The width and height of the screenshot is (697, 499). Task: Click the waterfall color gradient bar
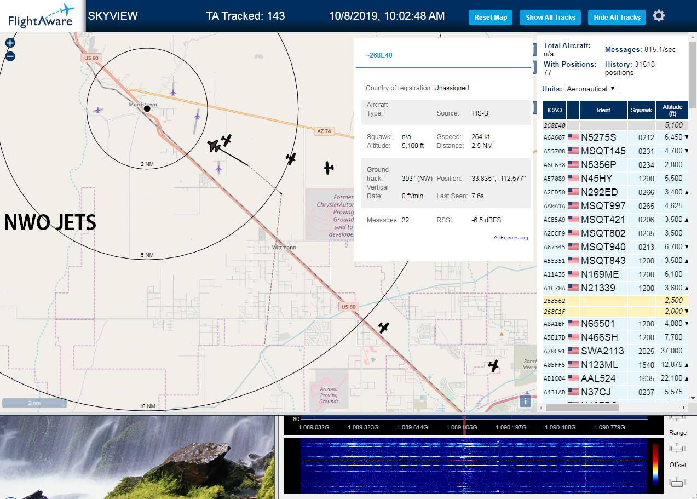pos(655,464)
